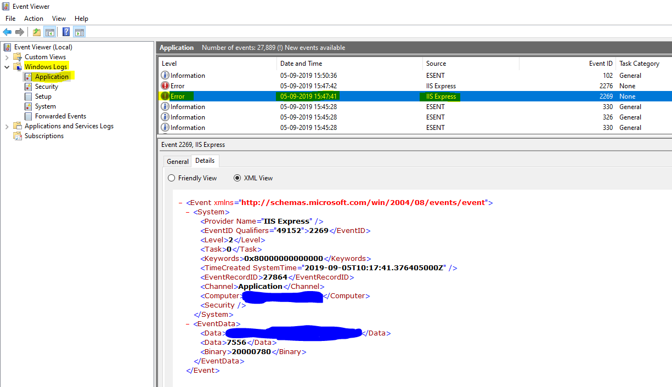Click the Applications and Services Logs folder icon
672x387 pixels.
click(18, 126)
